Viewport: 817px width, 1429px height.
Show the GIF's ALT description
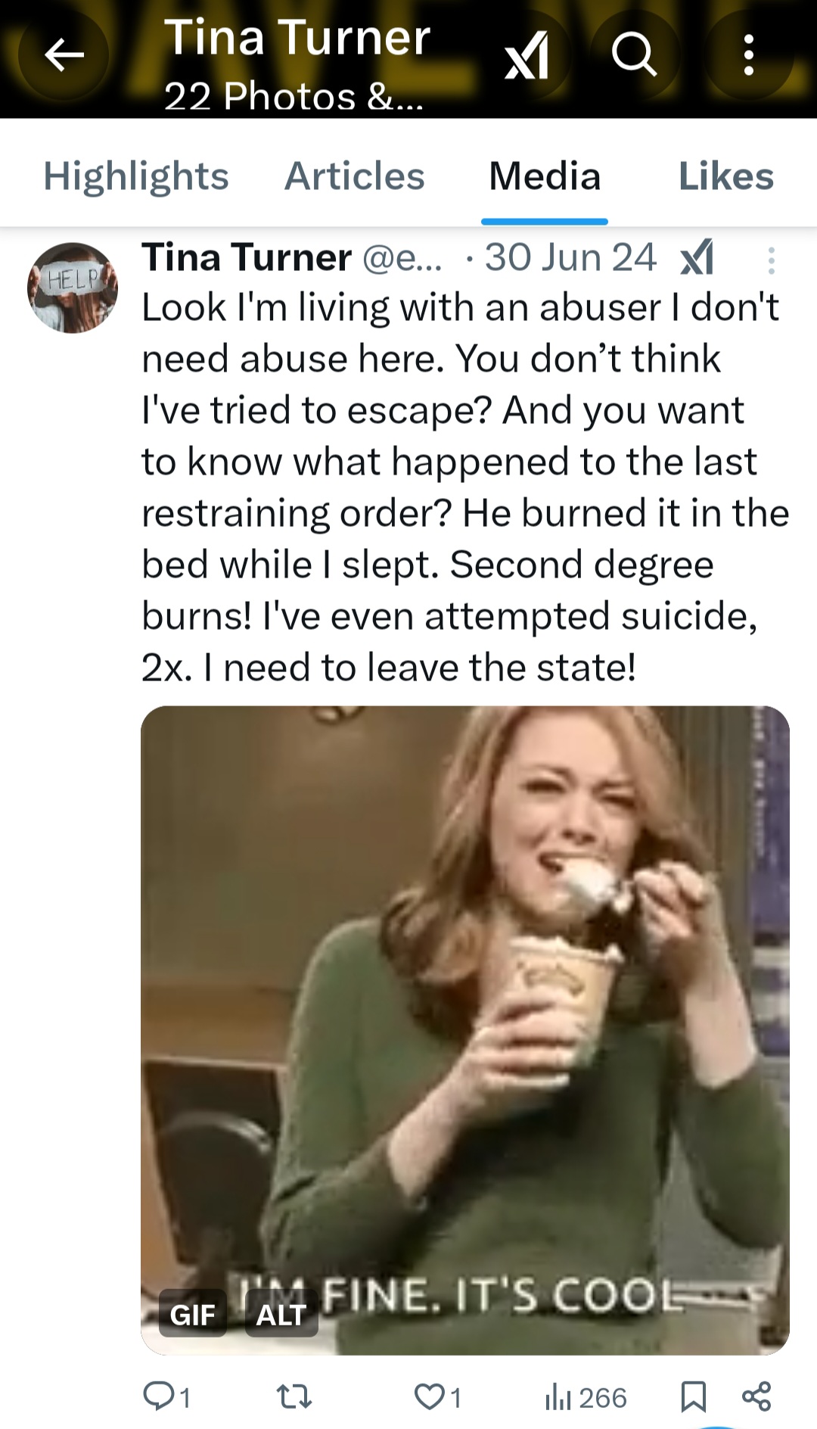(281, 1315)
